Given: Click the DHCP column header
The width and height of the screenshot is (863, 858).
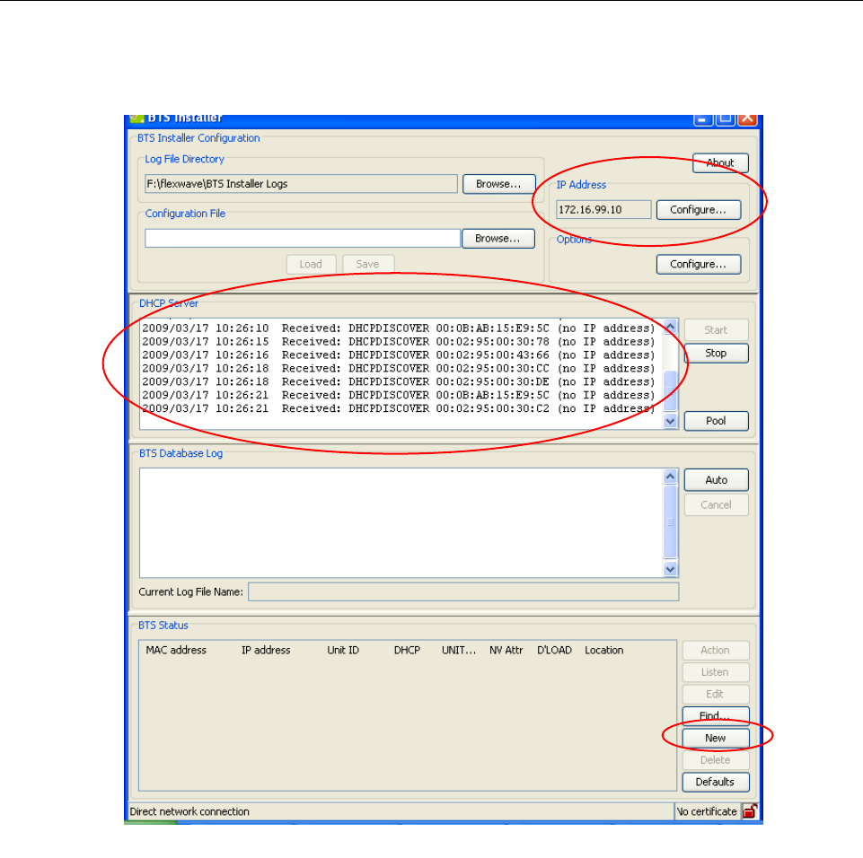Looking at the screenshot, I should click(407, 650).
